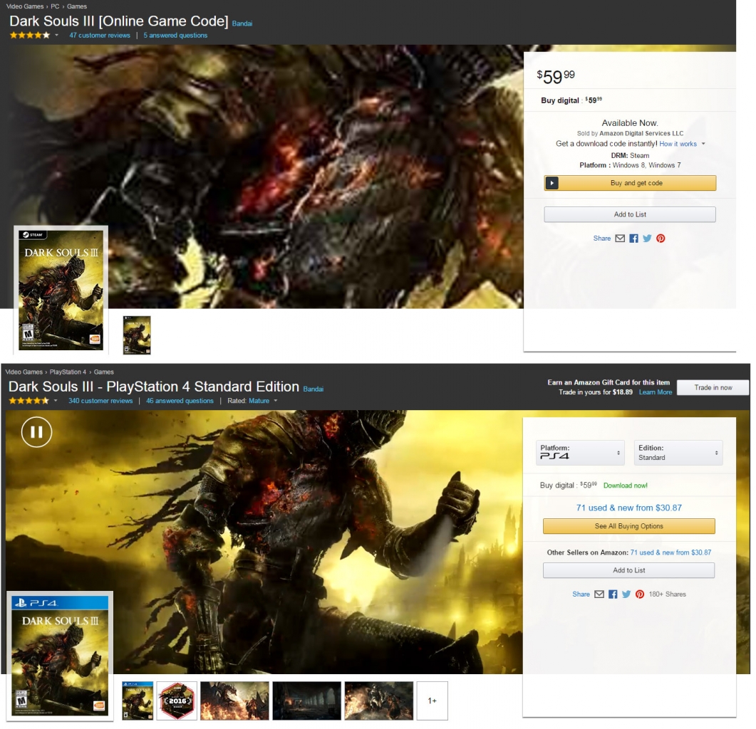
Task: Share PS4 edition via email icon
Action: [x=599, y=594]
